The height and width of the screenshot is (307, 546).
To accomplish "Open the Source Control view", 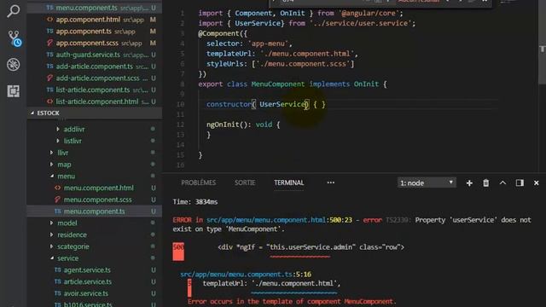I will tap(14, 38).
